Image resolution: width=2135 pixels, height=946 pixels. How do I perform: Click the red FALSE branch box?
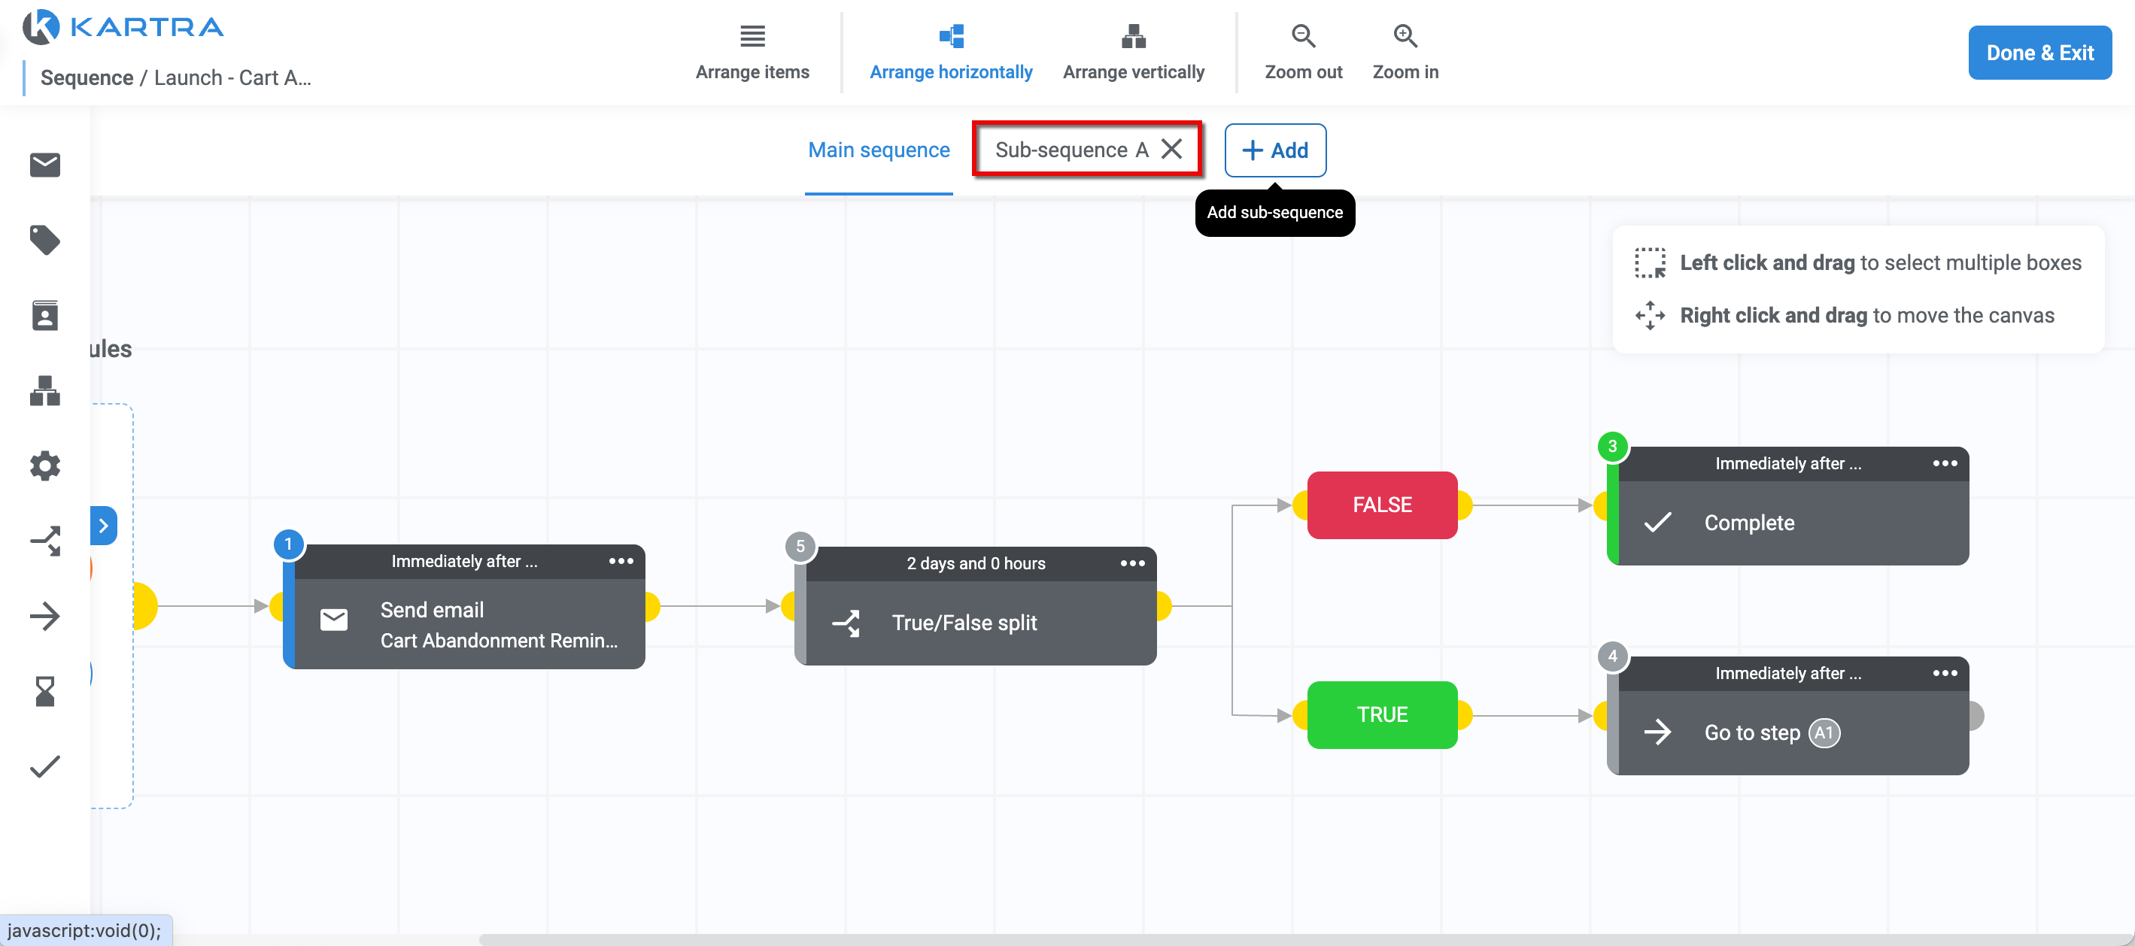(x=1382, y=505)
